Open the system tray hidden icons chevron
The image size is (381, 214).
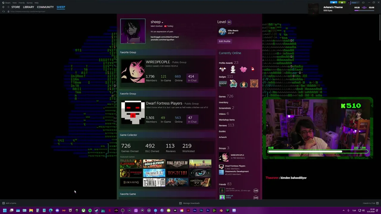point(343,210)
